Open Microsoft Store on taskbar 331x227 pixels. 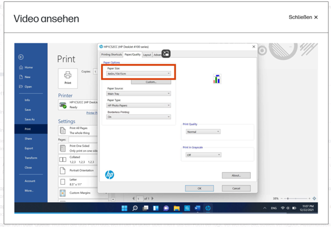pos(187,208)
